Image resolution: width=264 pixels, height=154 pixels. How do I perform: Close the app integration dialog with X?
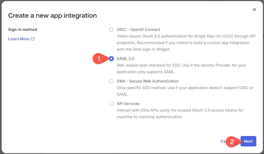click(254, 10)
